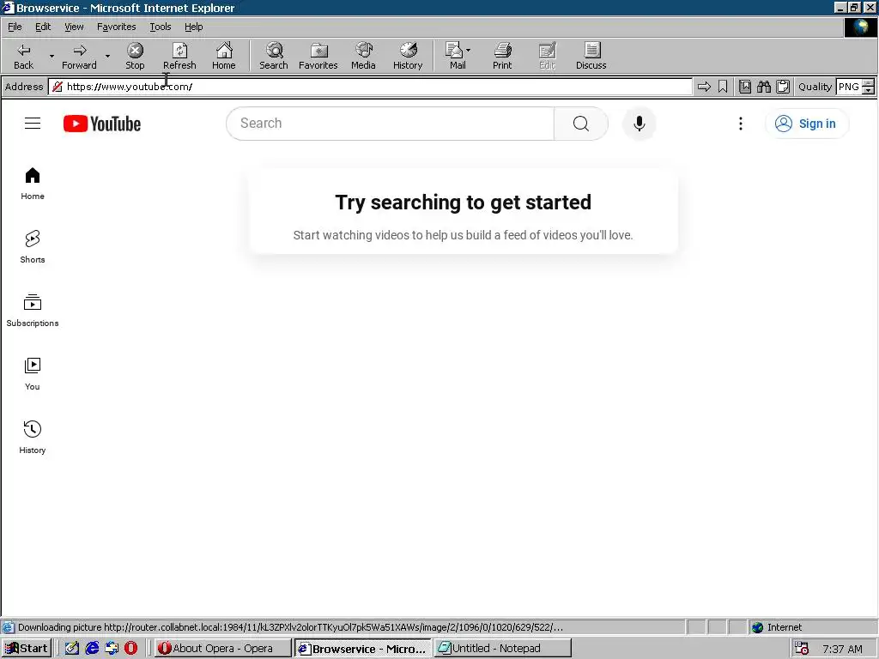Image resolution: width=879 pixels, height=659 pixels.
Task: Open the File menu
Action: 15,27
